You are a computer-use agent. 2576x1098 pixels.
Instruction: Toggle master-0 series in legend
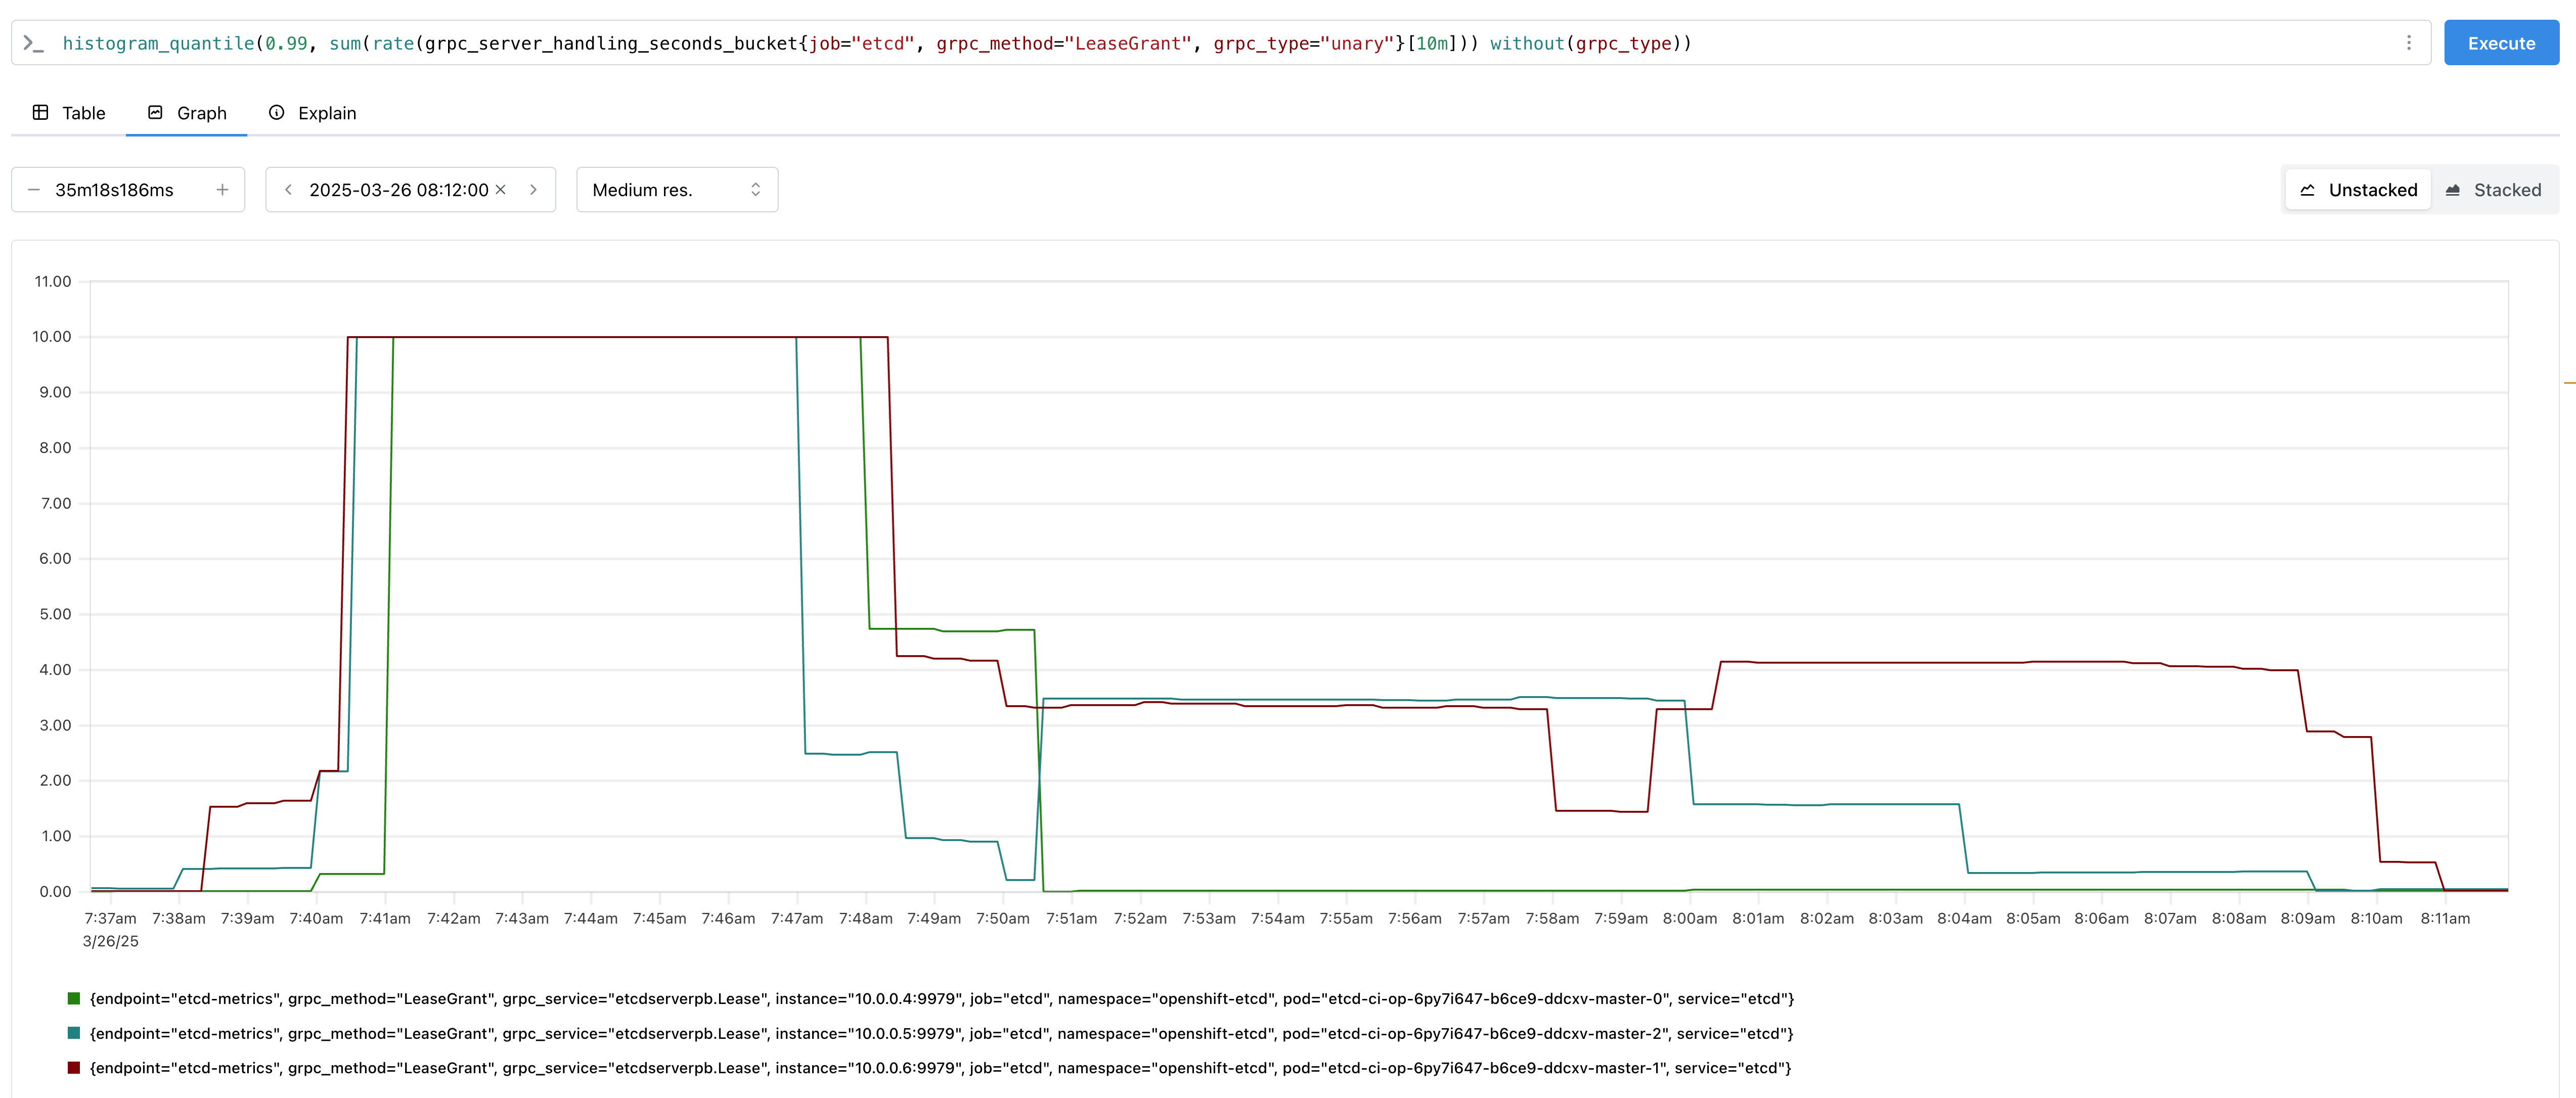pos(940,998)
